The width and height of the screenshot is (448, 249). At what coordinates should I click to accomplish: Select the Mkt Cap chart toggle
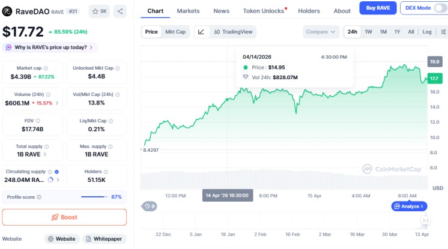175,32
